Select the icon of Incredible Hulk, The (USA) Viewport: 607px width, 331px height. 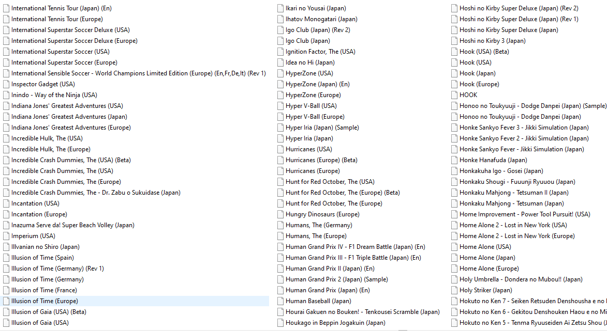(x=6, y=138)
